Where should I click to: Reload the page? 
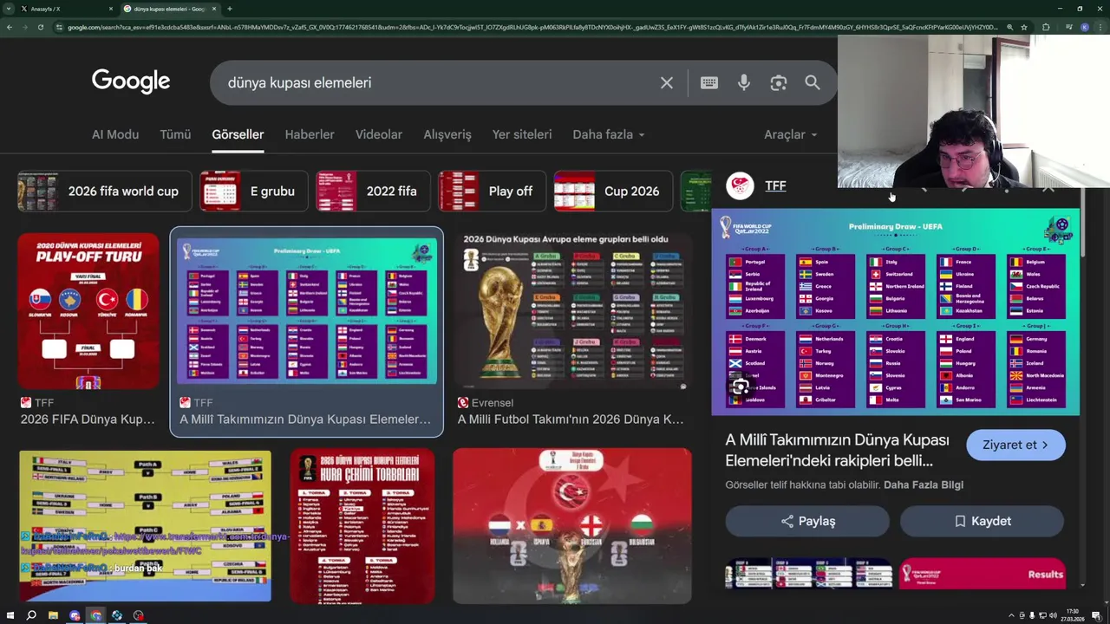pyautogui.click(x=40, y=27)
